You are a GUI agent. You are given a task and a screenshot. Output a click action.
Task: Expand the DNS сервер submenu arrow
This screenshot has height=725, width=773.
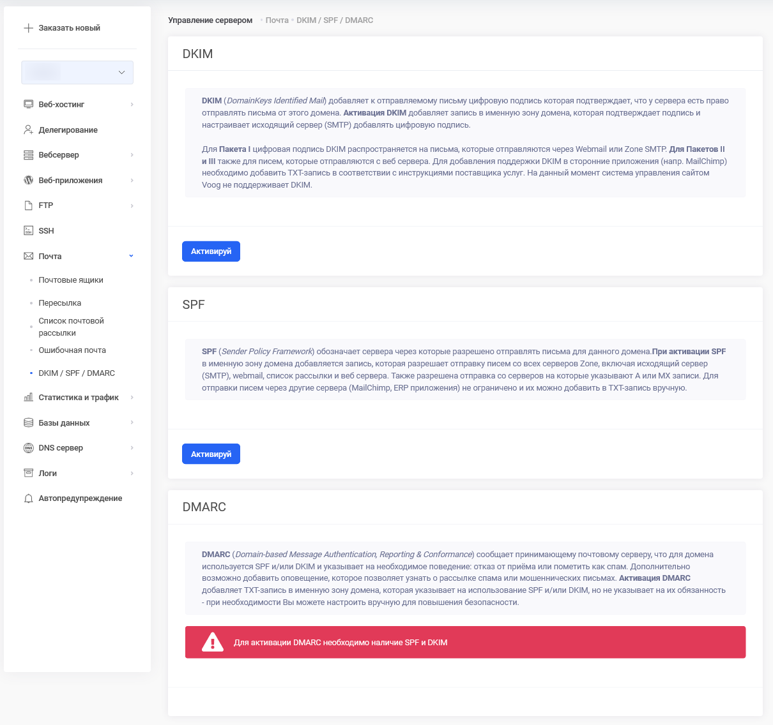coord(132,448)
